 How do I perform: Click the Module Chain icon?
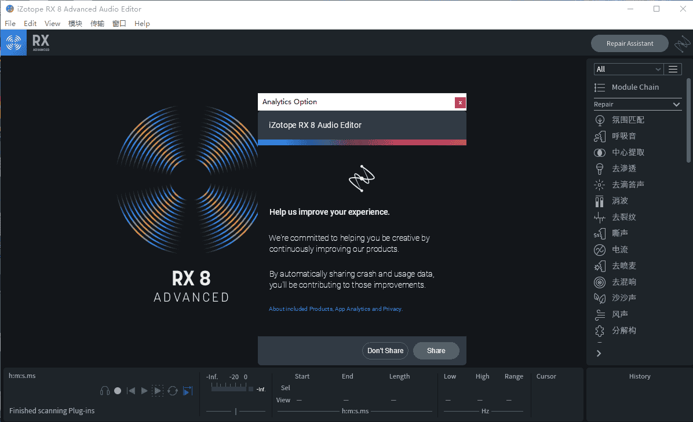click(x=600, y=87)
